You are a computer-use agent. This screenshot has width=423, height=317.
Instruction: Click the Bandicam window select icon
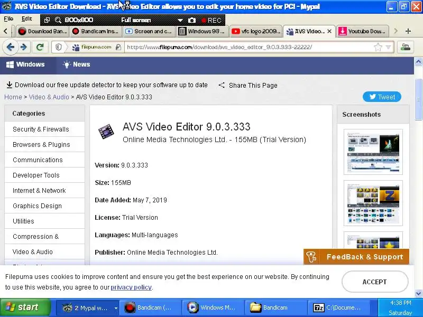coord(47,20)
